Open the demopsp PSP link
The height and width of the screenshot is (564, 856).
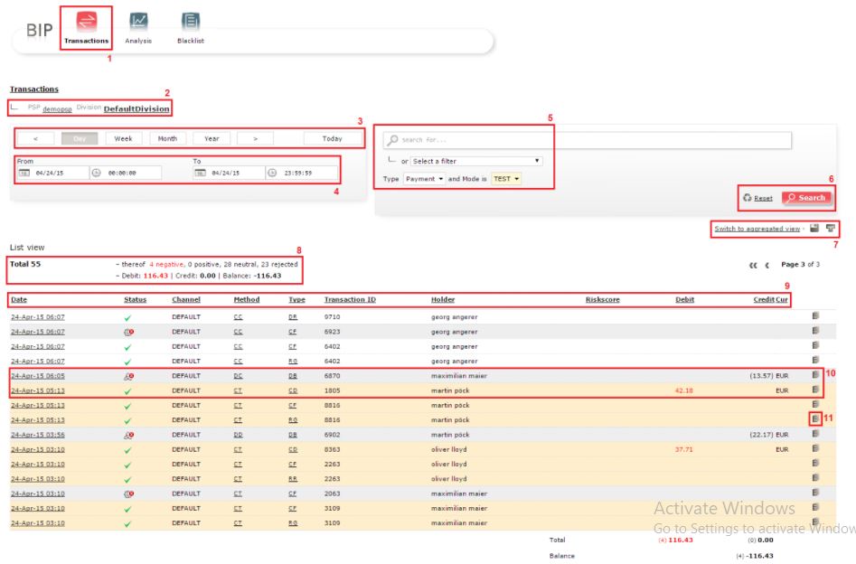[x=57, y=109]
